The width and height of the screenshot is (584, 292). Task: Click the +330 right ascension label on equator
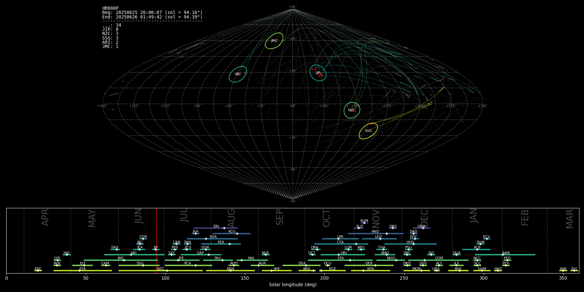pyautogui.click(x=324, y=106)
